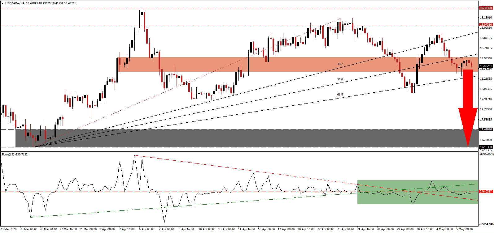Click the 23 Mar 2020 date label
The height and width of the screenshot is (233, 494).
point(9,229)
